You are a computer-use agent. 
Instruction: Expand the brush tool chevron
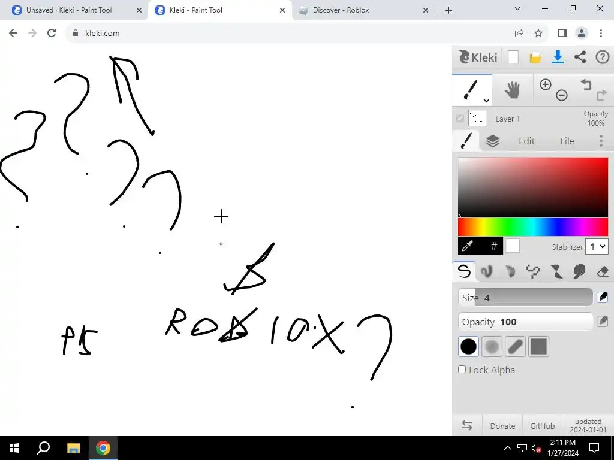pos(486,101)
